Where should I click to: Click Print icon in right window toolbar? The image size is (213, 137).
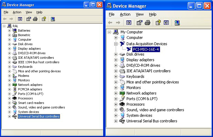point(148,23)
